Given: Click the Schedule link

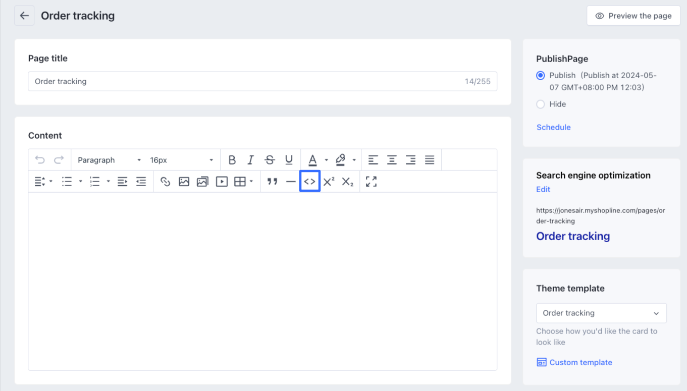Looking at the screenshot, I should click(553, 127).
